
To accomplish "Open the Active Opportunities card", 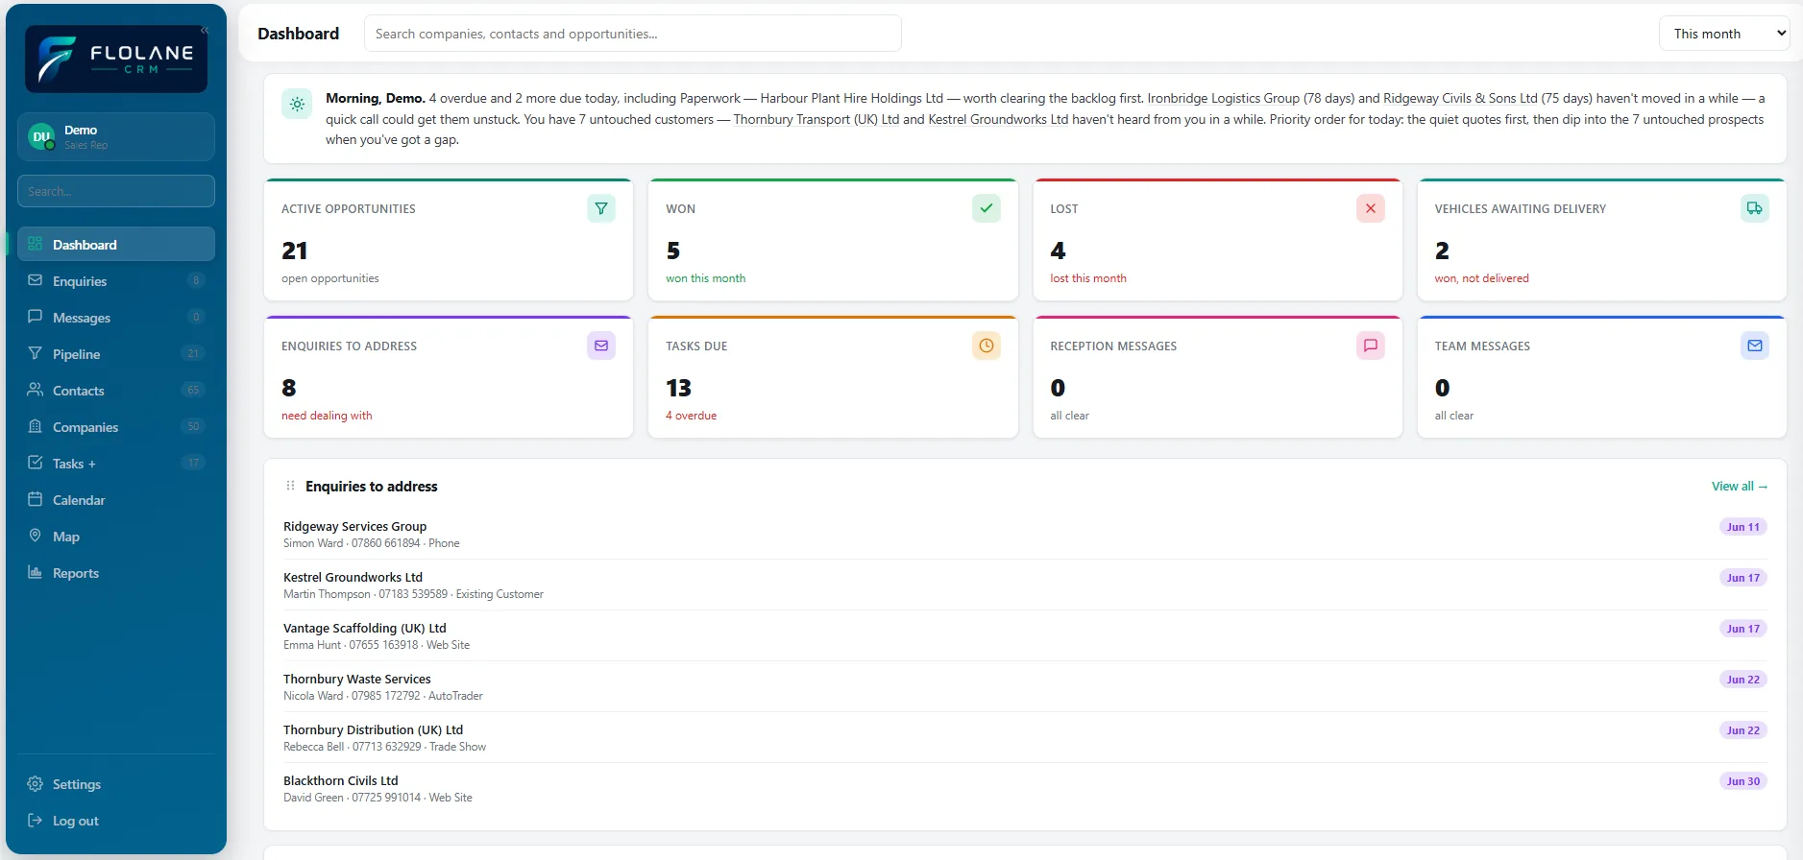I will pyautogui.click(x=449, y=240).
